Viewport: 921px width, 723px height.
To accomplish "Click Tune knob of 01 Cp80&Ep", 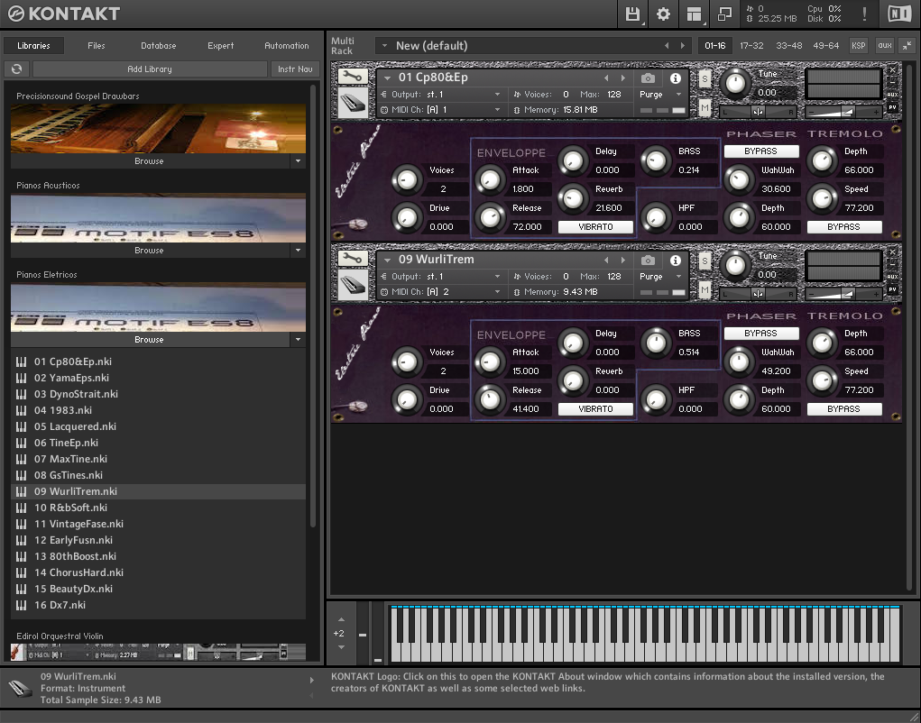I will pos(735,83).
